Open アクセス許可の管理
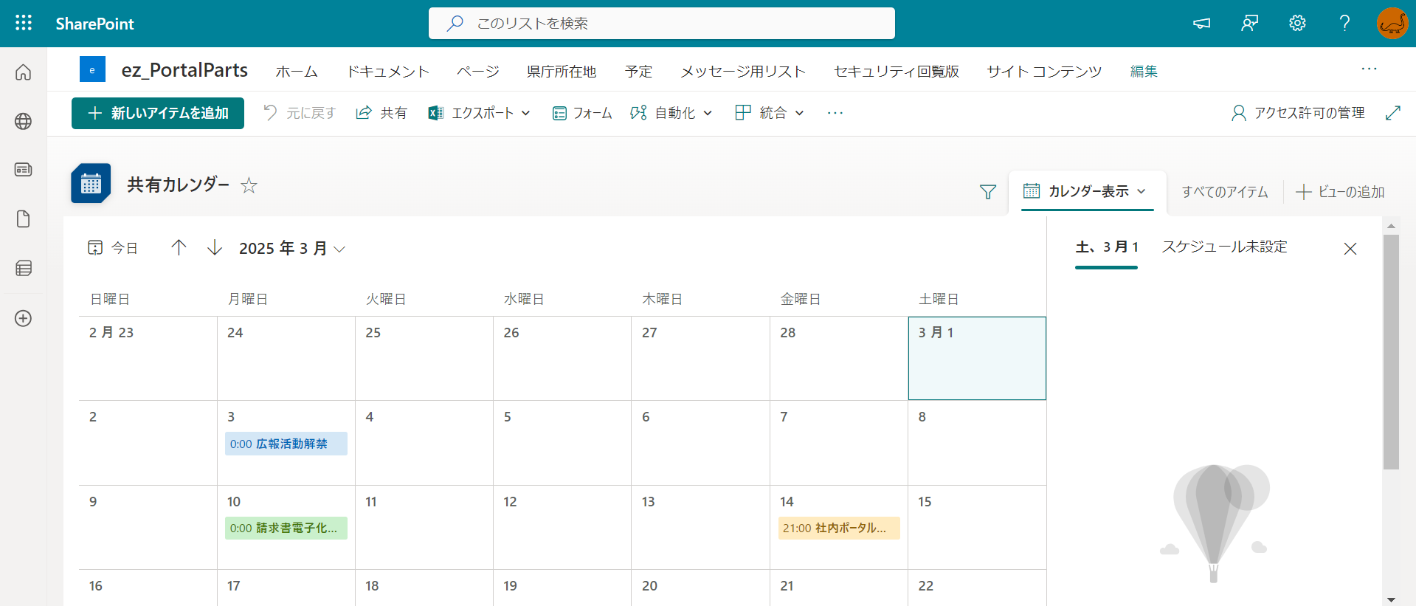The image size is (1416, 606). 1298,113
